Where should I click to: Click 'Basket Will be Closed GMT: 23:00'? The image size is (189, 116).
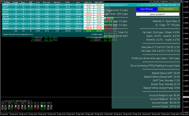tap(162, 77)
